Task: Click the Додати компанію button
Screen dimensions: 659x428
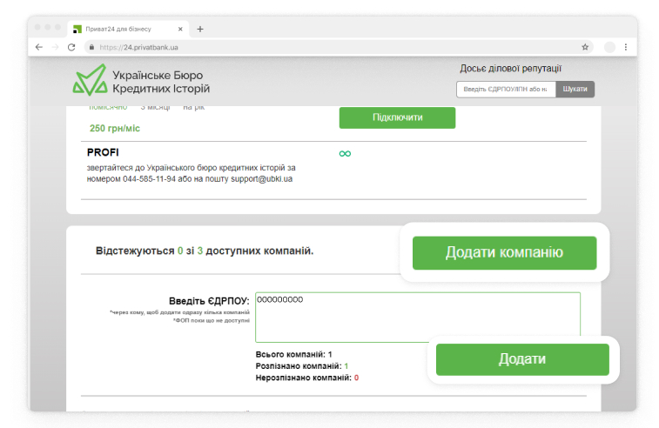Action: point(504,252)
